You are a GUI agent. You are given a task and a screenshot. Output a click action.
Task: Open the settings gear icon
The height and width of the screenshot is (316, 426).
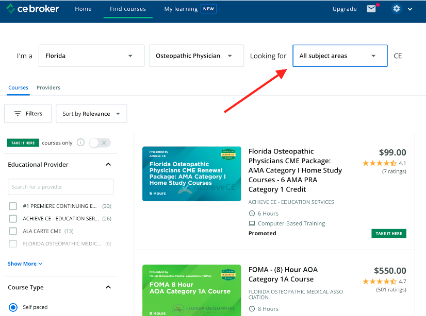(x=397, y=9)
